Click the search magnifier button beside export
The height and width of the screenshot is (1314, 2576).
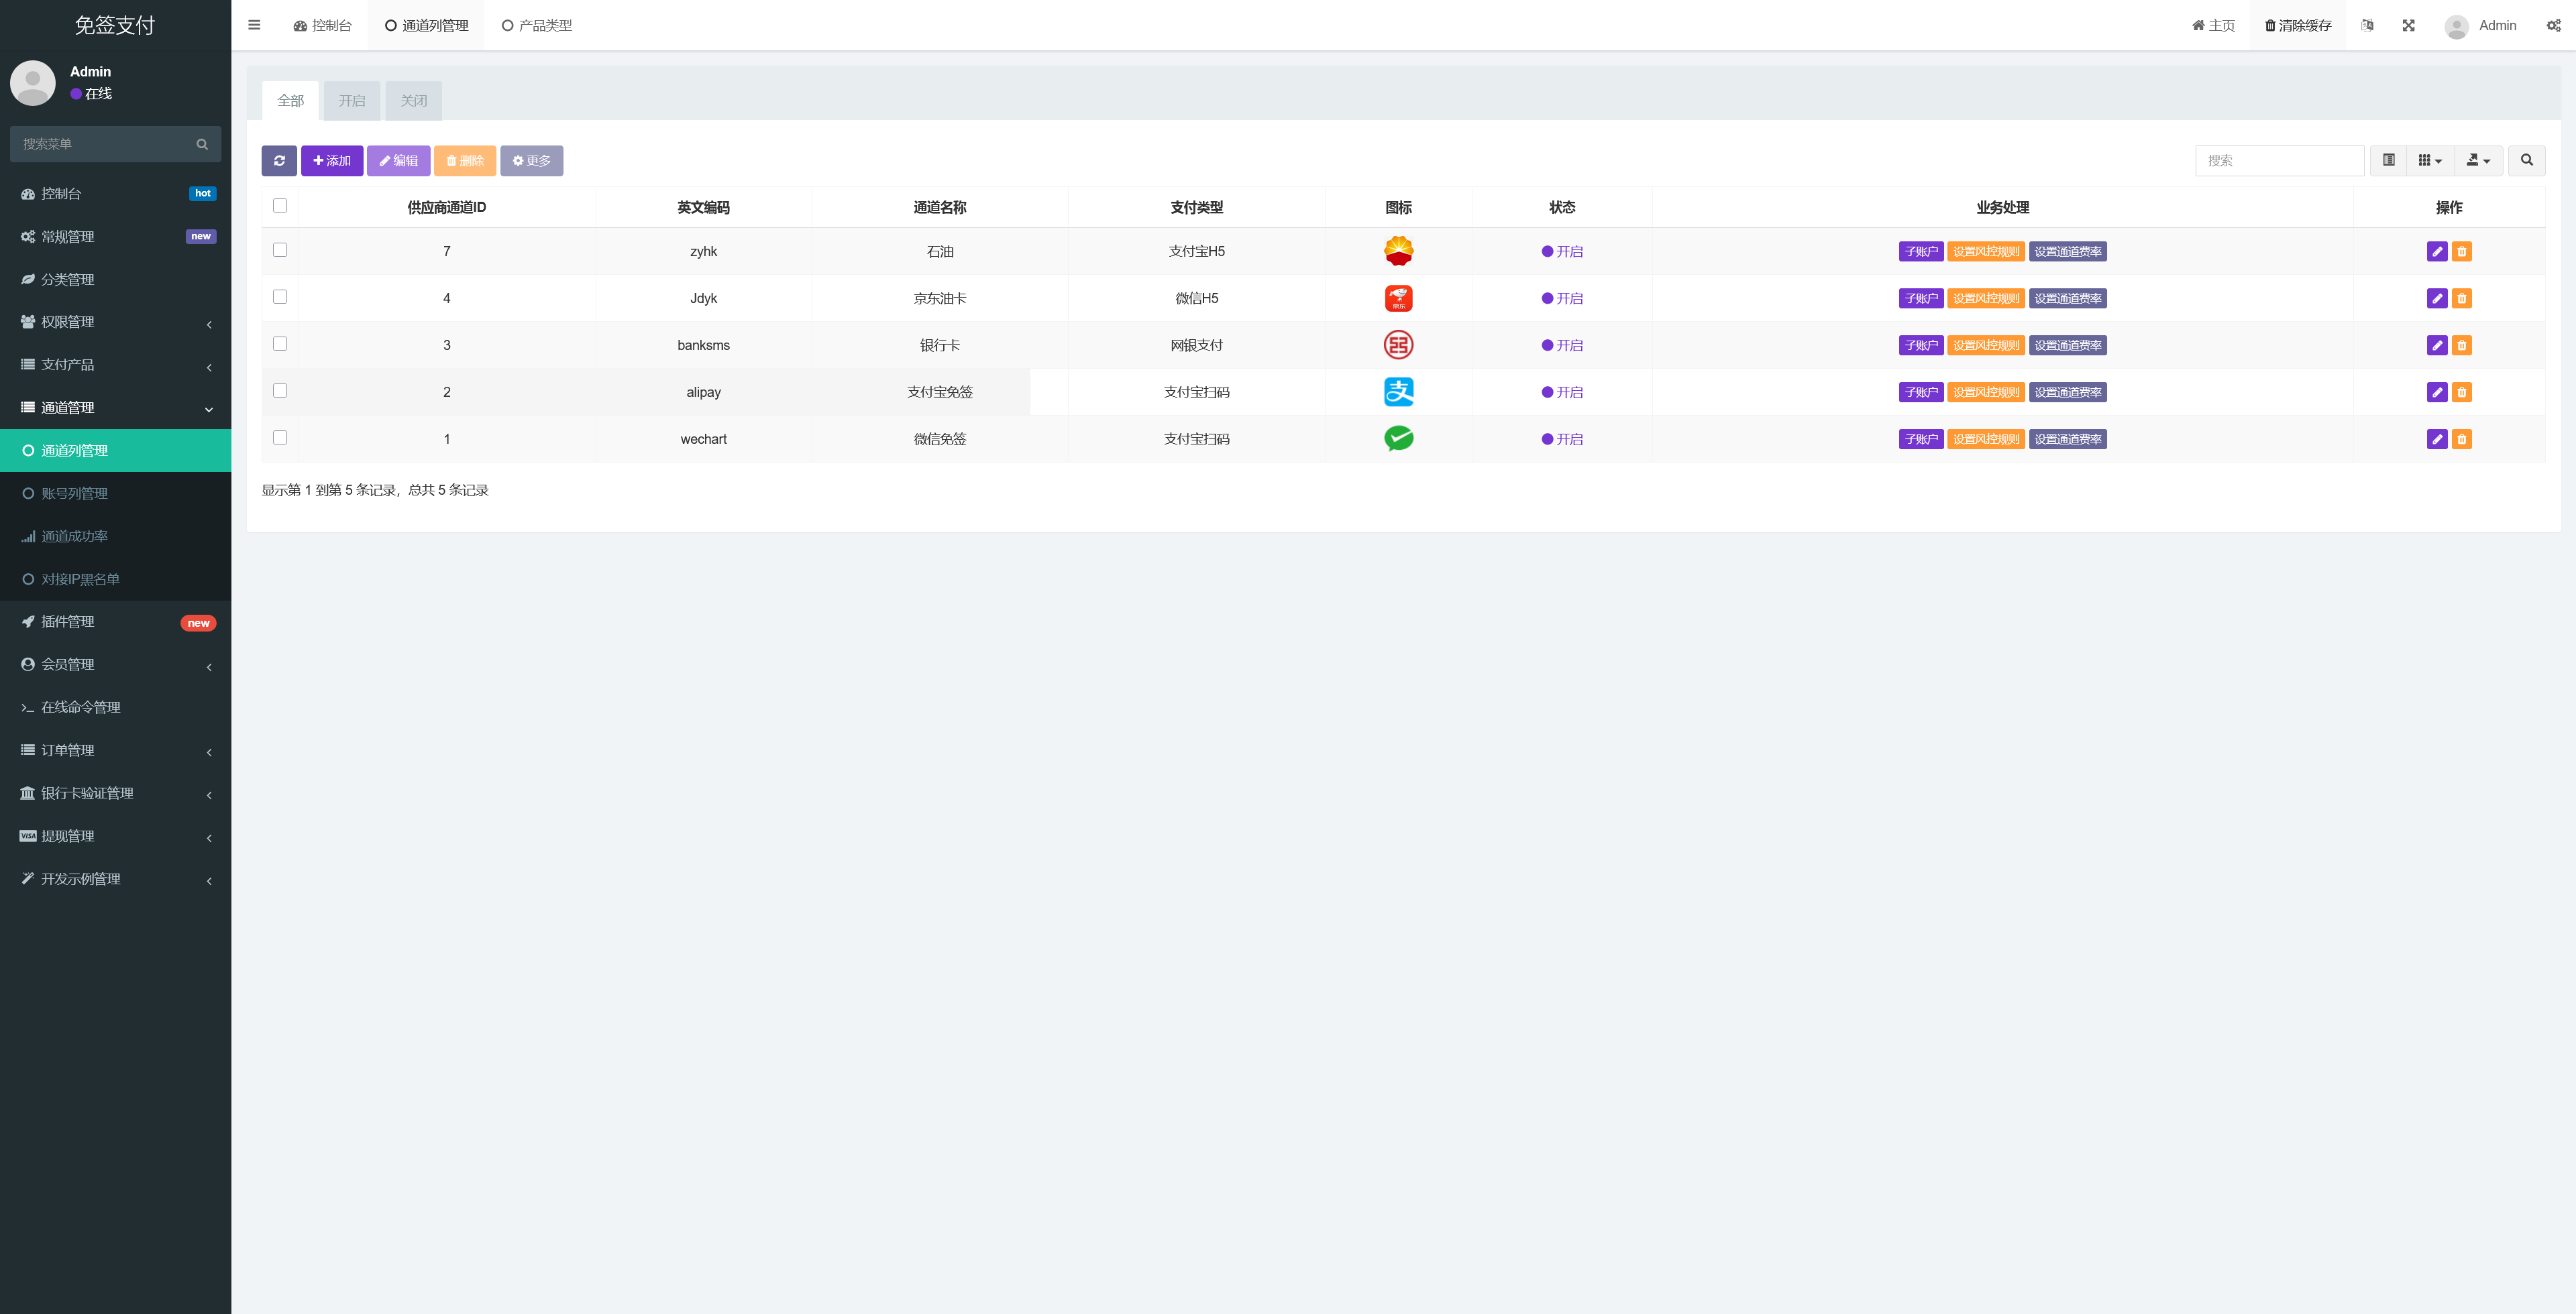tap(2526, 160)
